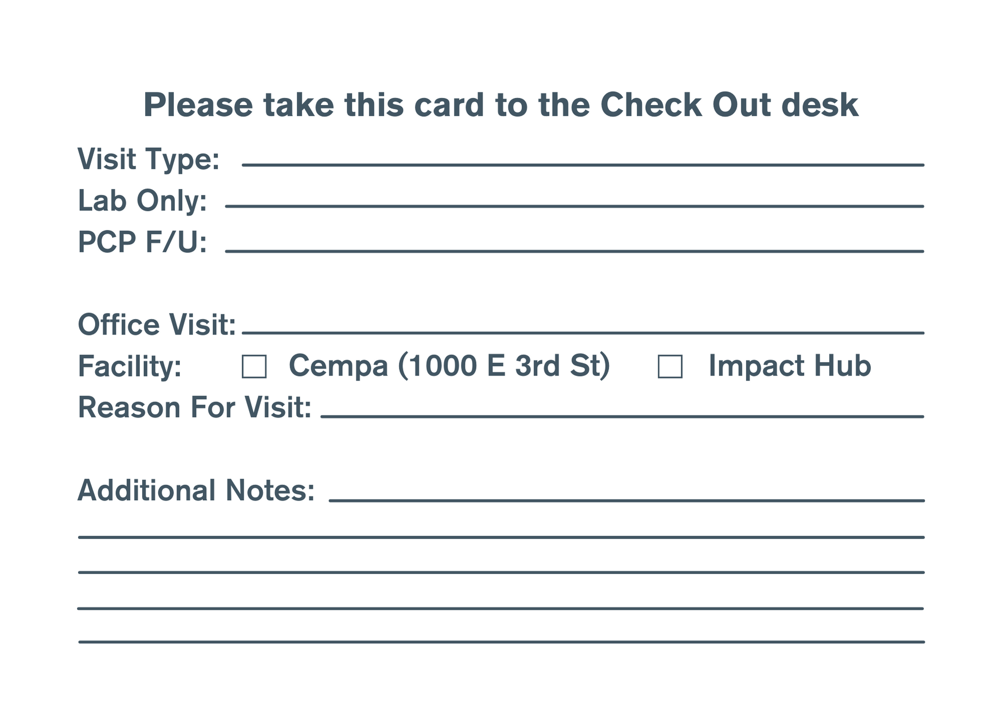The image size is (1002, 715).
Task: Click the Additional Notes label
Action: pos(196,490)
